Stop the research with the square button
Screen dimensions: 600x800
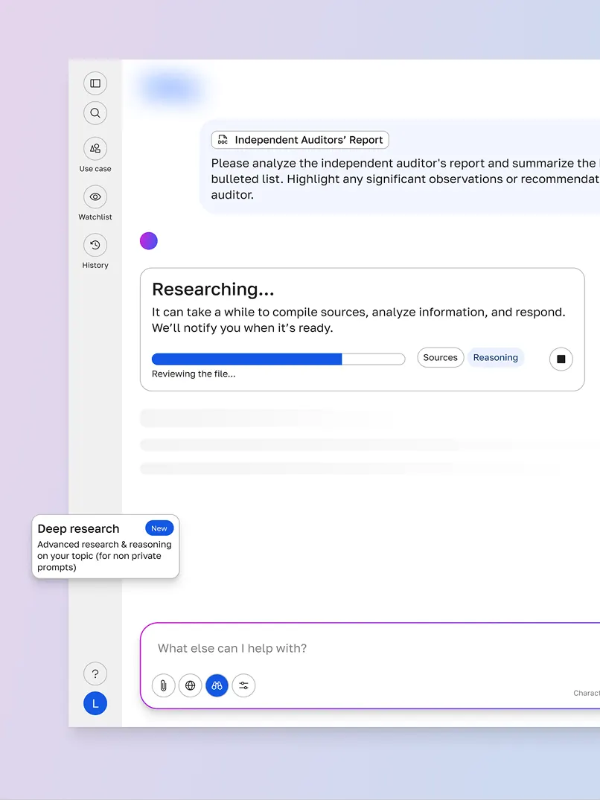click(x=561, y=359)
